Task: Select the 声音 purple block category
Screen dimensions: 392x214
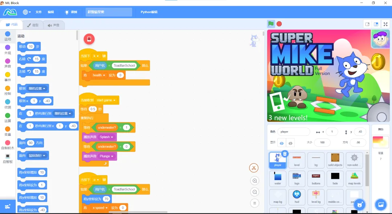Action: (x=8, y=63)
